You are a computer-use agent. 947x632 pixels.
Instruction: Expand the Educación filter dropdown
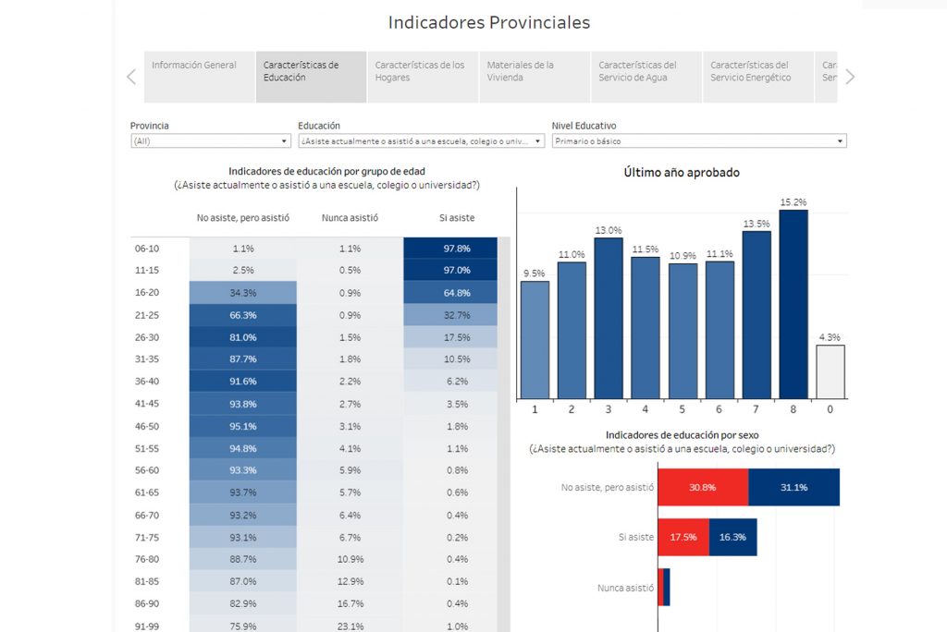[421, 141]
